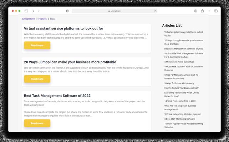Open '14 Work From Home Tips In 2022' link
Image resolution: width=229 pixels, height=142 pixels.
click(180, 101)
